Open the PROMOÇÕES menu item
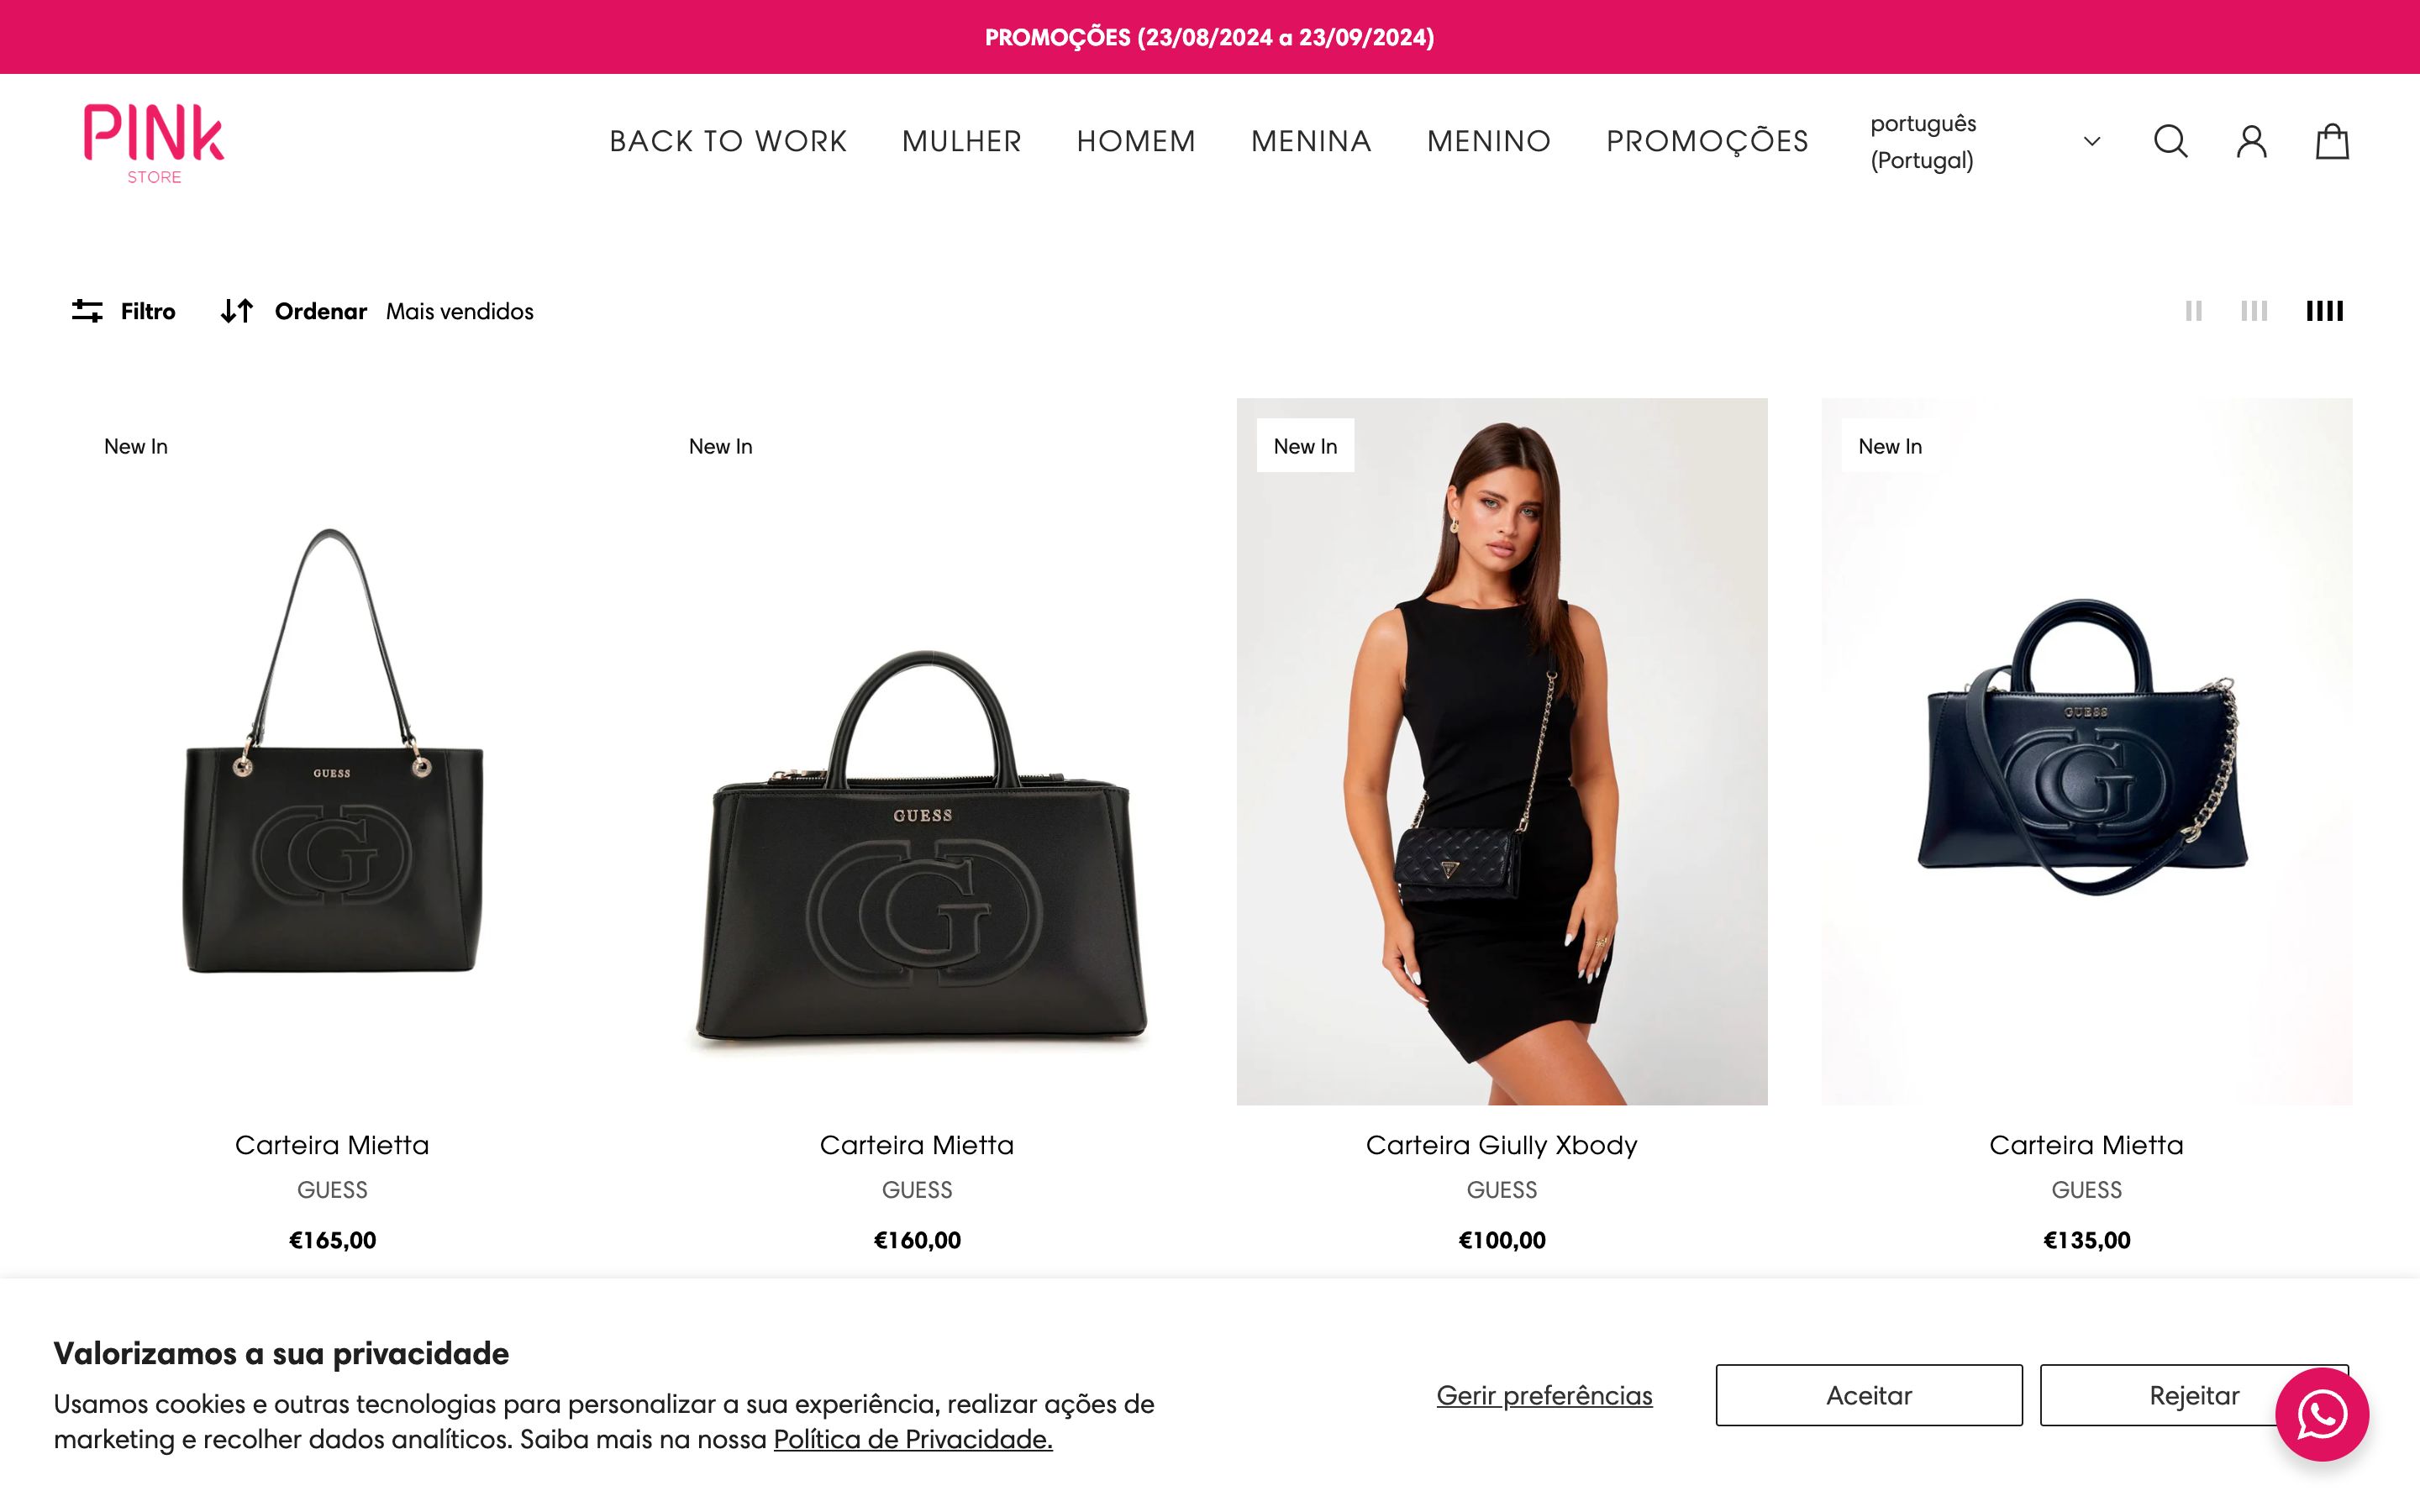The width and height of the screenshot is (2420, 1512). [x=1707, y=141]
